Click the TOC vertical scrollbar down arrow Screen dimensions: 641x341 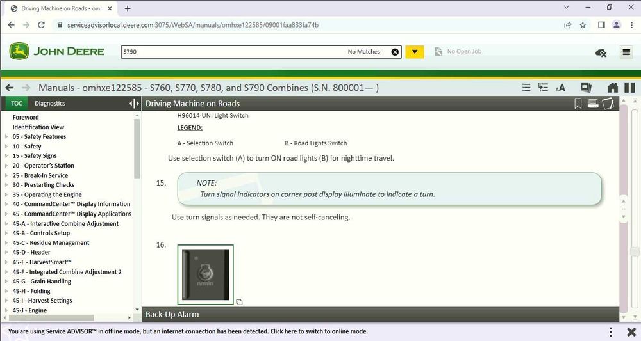click(x=137, y=310)
